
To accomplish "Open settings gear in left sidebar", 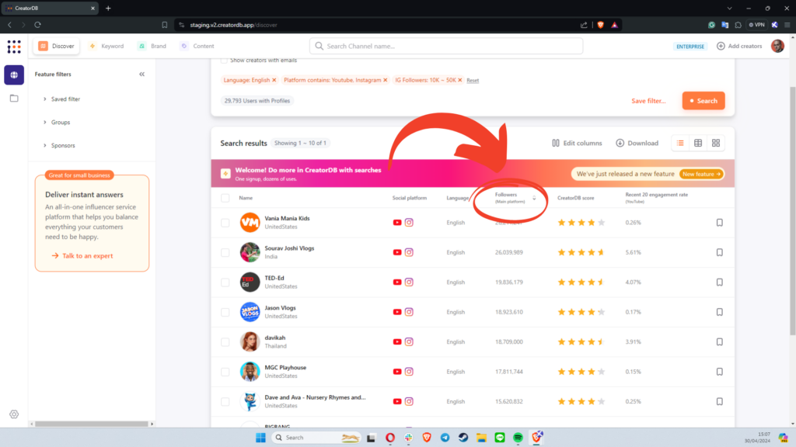I will [14, 414].
